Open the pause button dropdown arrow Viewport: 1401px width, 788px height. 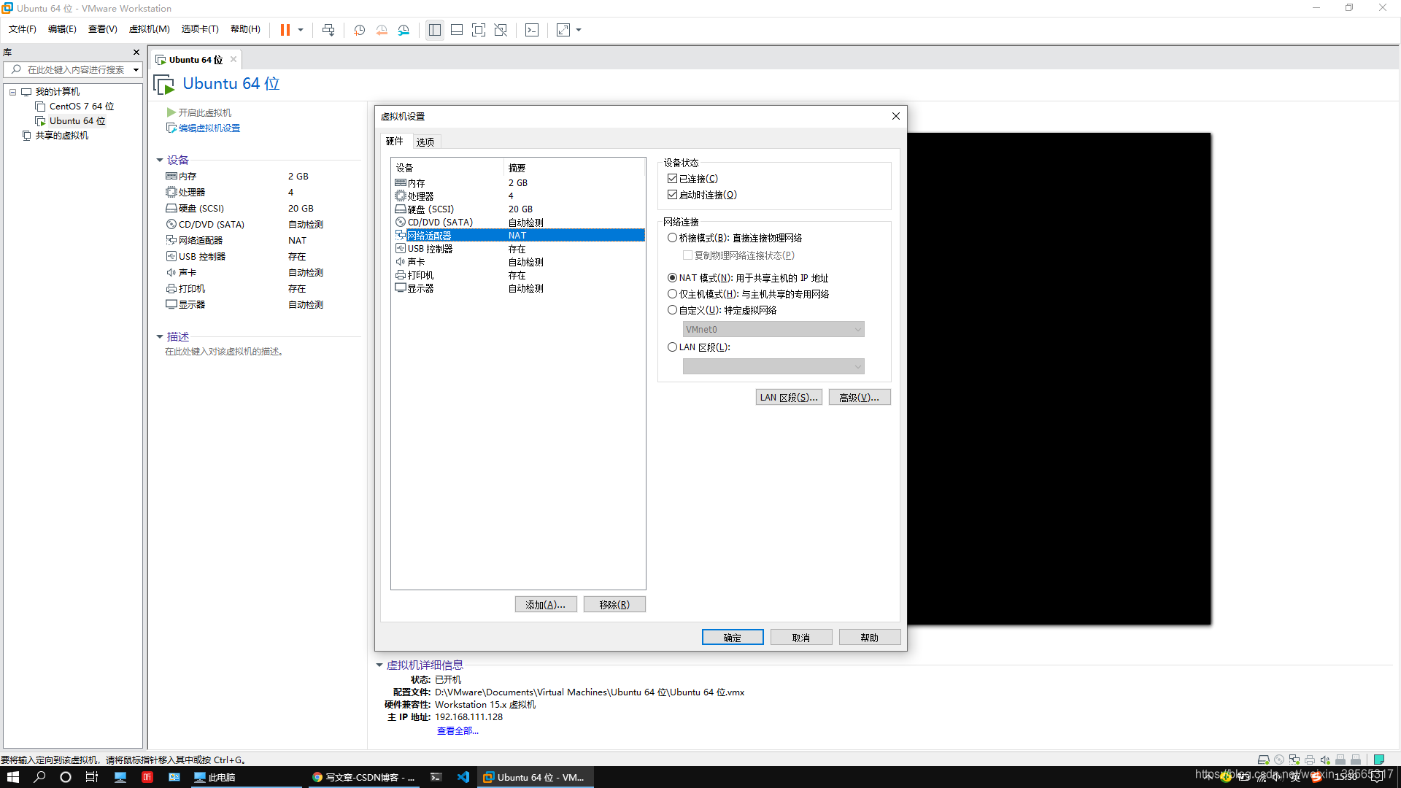click(x=301, y=30)
